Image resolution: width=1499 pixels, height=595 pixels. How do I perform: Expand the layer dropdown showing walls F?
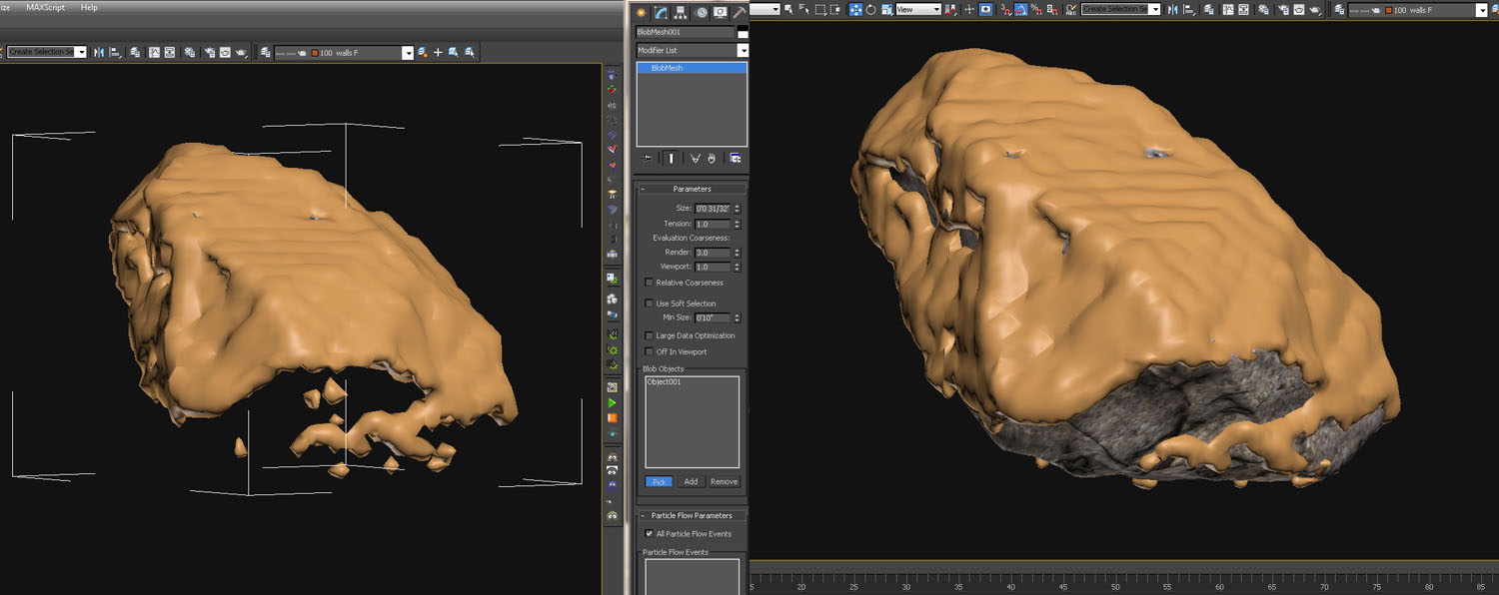[x=408, y=53]
